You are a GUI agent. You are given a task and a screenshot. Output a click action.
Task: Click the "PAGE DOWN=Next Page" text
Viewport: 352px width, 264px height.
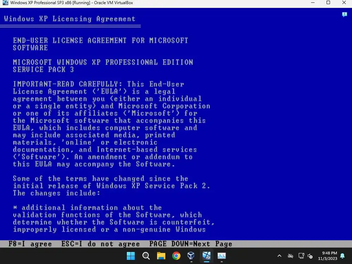190,244
